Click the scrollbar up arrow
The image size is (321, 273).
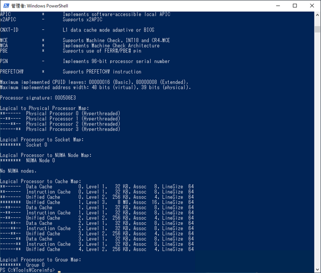[x=317, y=14]
